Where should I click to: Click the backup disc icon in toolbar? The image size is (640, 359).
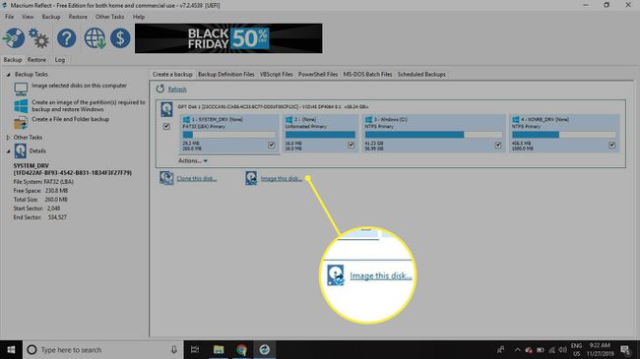(x=14, y=38)
